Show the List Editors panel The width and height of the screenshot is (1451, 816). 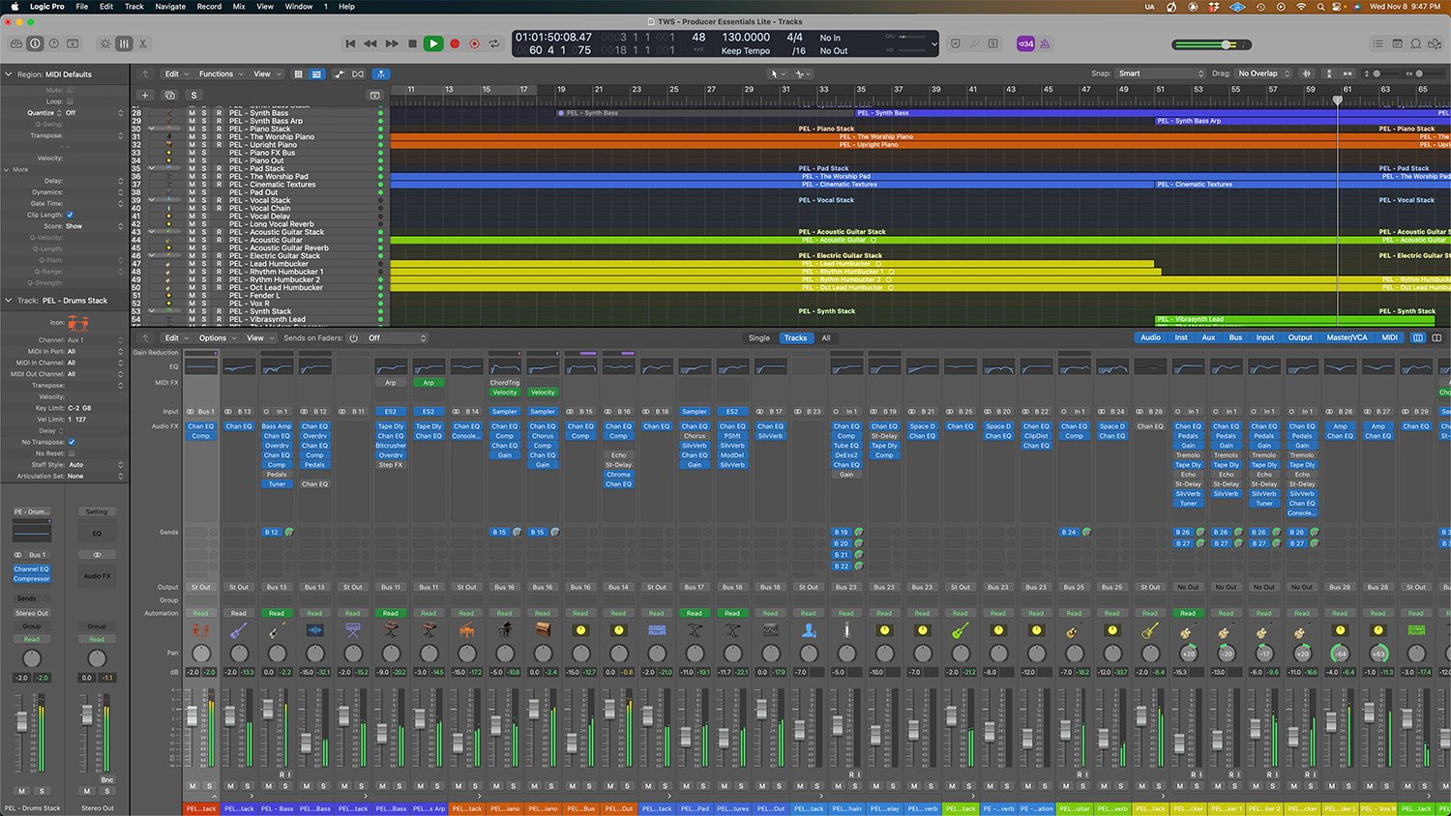1377,44
